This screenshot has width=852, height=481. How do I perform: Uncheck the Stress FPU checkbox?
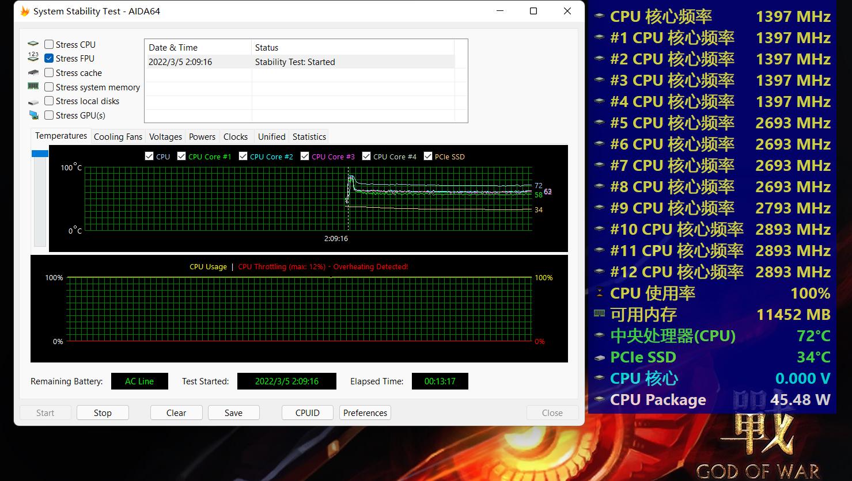point(49,58)
